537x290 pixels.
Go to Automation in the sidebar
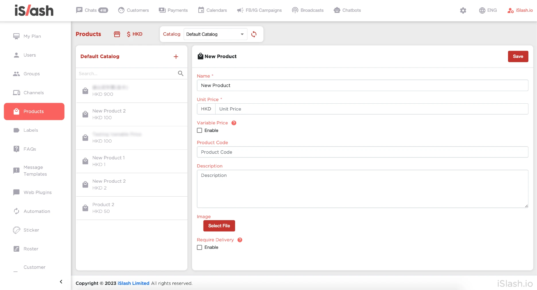click(x=37, y=211)
